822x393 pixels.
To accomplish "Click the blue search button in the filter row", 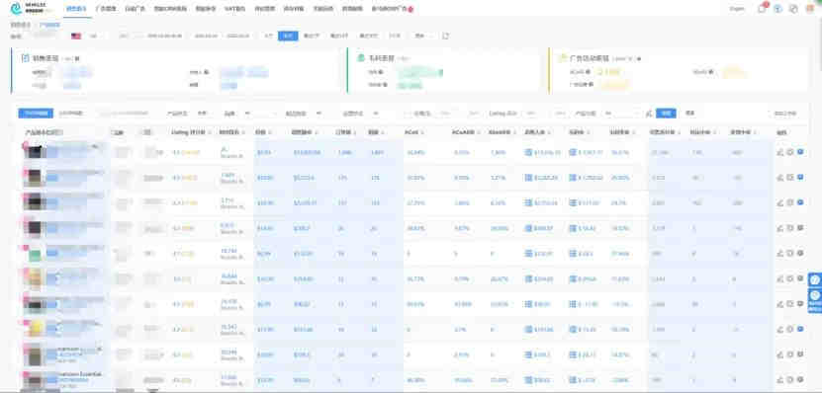I will pos(666,113).
